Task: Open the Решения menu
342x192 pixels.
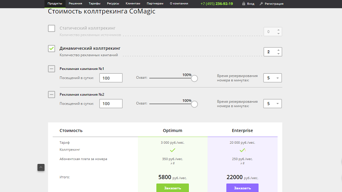Action: tap(76, 3)
